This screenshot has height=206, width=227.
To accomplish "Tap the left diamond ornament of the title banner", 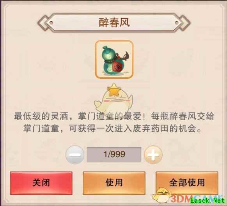I will [x=43, y=23].
